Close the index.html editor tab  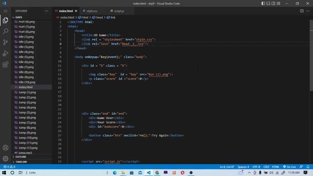(x=76, y=11)
